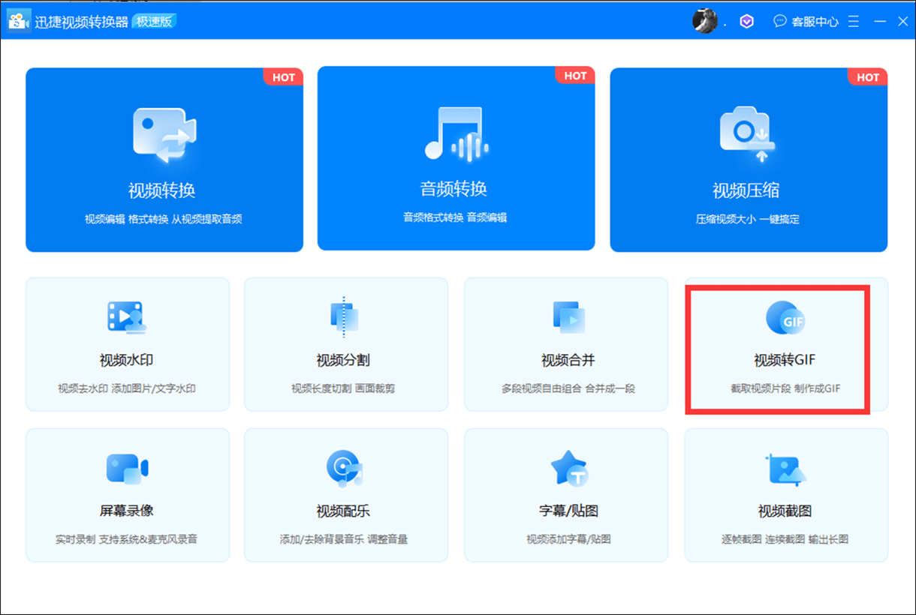Click 截取视频片段 制作成GIF description text
916x615 pixels.
(x=785, y=388)
